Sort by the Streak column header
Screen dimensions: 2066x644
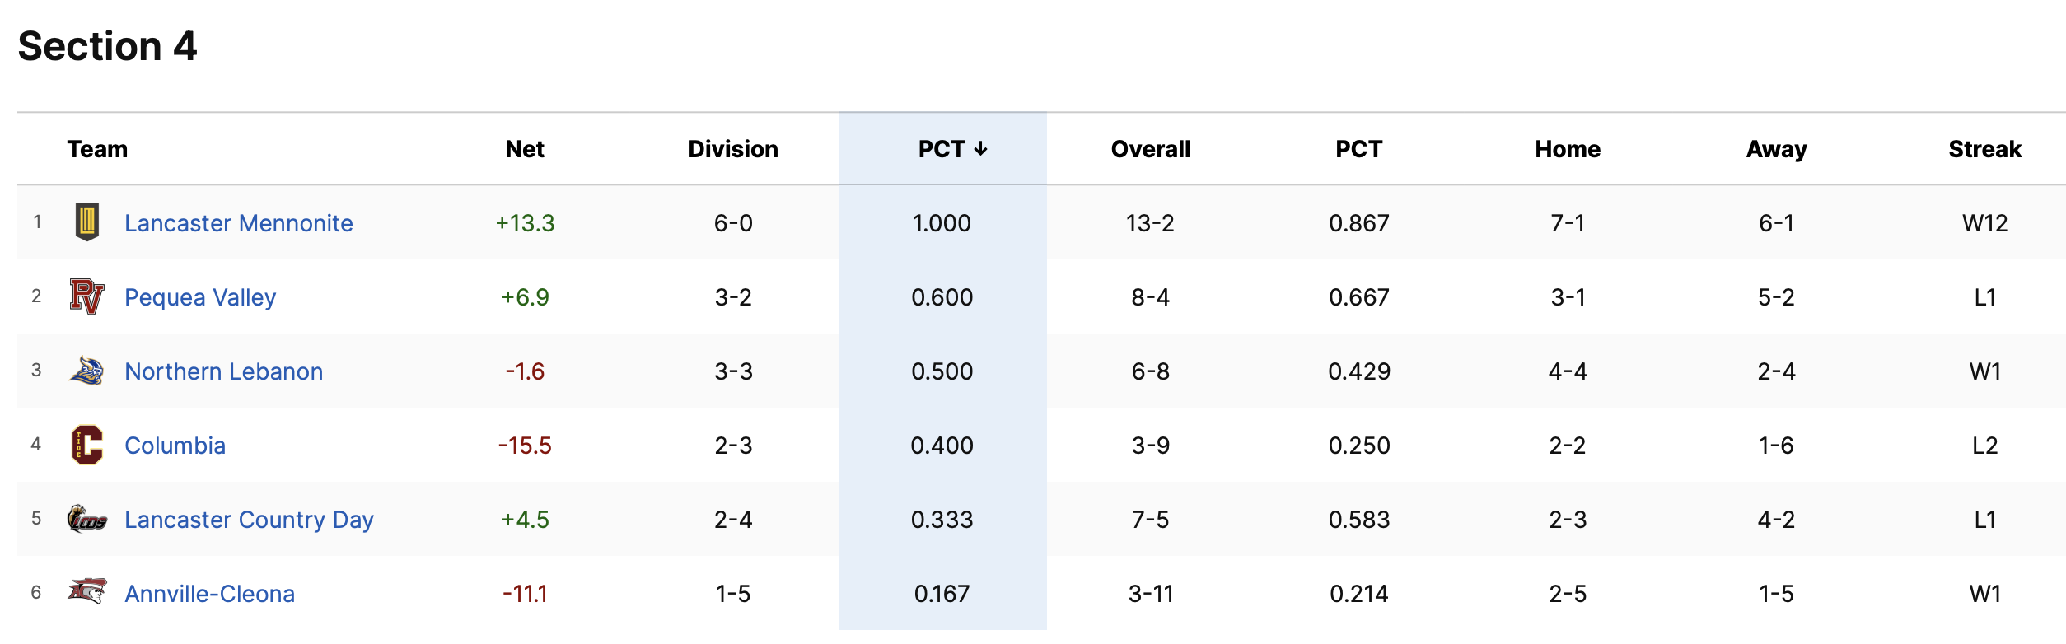point(1984,149)
